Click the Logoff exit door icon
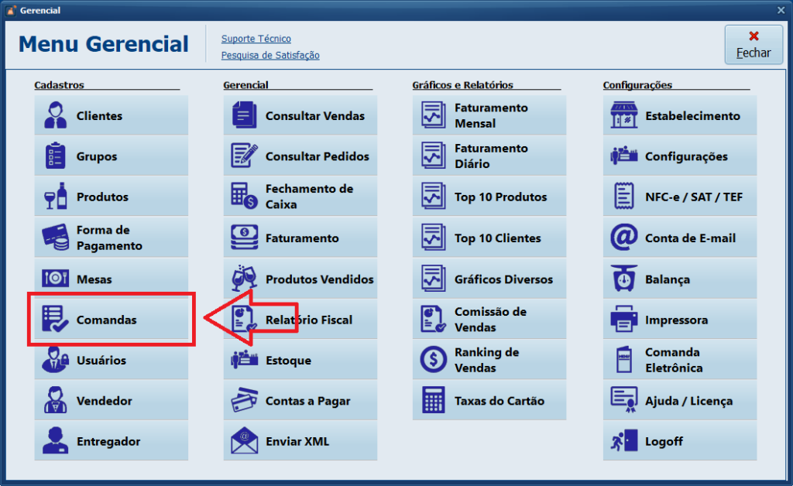This screenshot has height=486, width=793. (623, 441)
